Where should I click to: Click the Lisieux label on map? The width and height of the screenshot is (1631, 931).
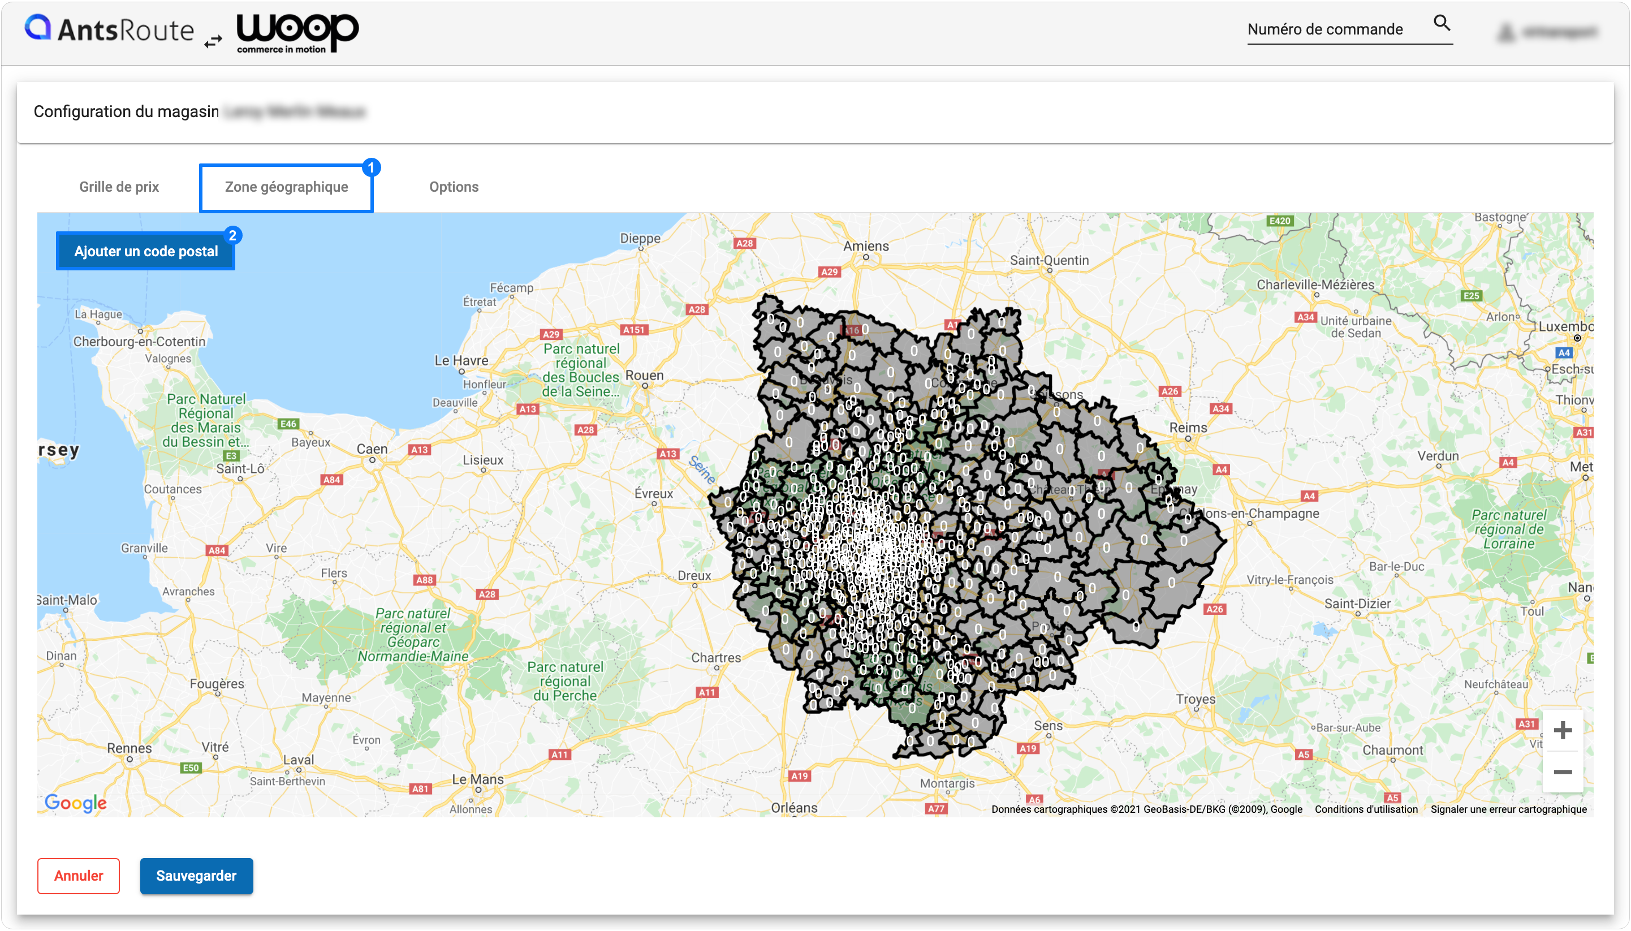[483, 460]
